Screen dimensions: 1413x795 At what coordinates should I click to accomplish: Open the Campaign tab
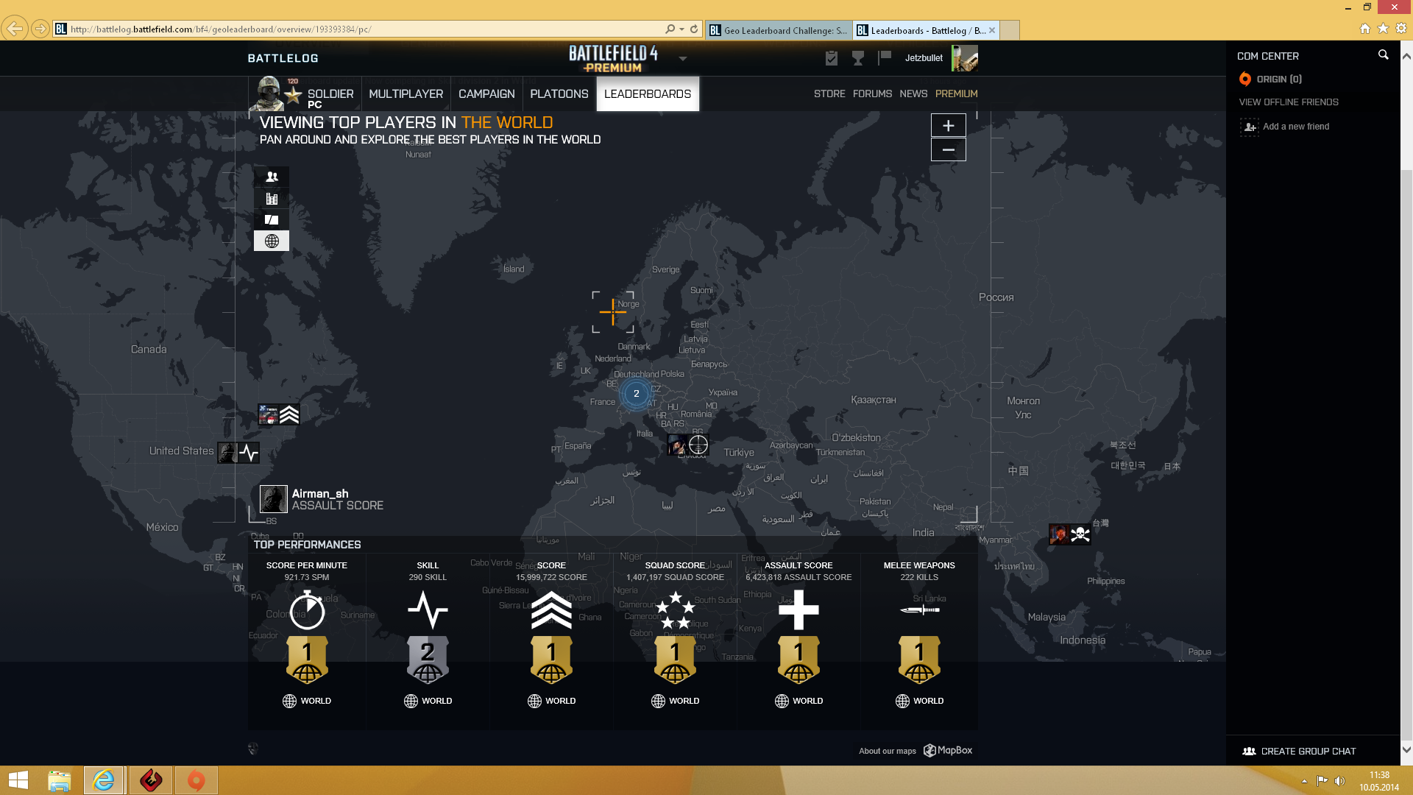pyautogui.click(x=486, y=94)
